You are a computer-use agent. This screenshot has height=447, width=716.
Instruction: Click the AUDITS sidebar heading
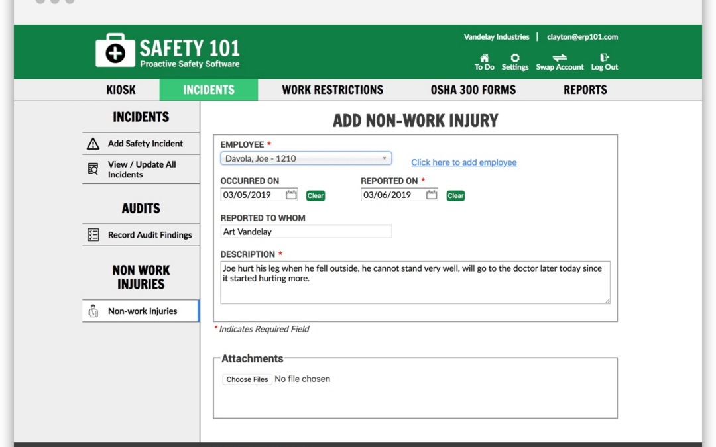coord(141,209)
